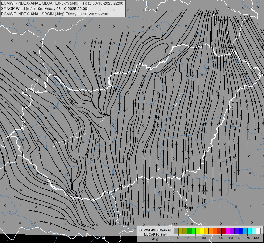Click the MLCAPE0-3km title line at top
The height and width of the screenshot is (243, 264).
click(62, 3)
